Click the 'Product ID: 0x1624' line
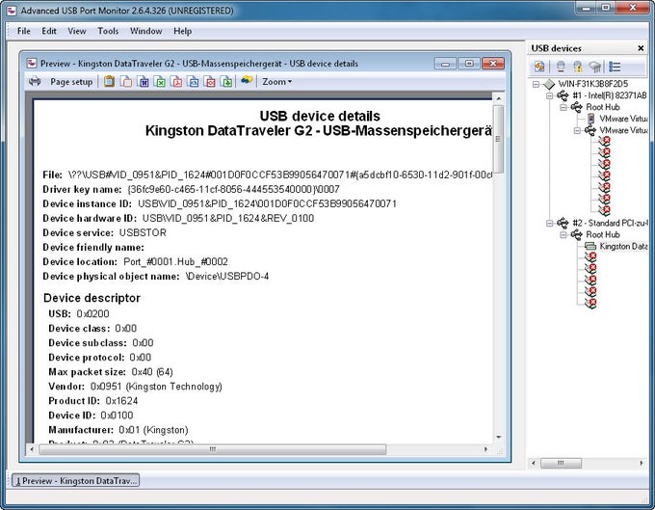 pos(92,401)
